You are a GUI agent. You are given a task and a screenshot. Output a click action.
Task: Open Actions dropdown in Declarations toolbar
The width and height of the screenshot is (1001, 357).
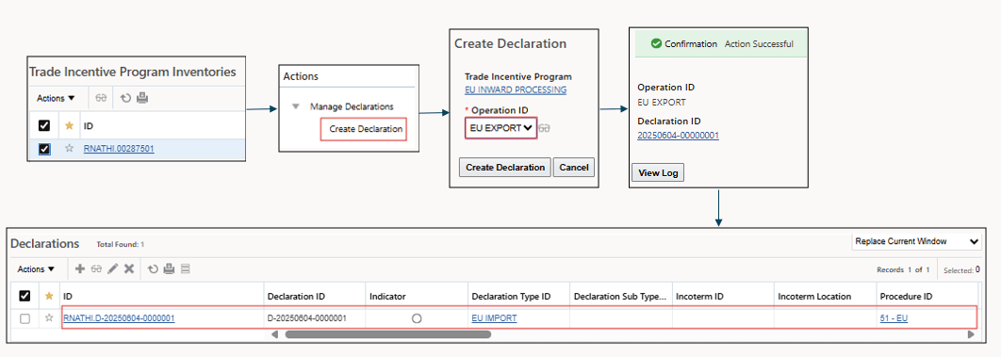point(36,269)
